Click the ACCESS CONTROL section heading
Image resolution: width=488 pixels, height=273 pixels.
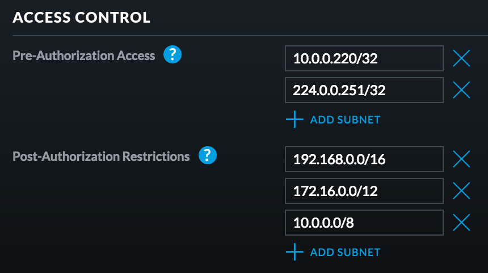pos(81,18)
